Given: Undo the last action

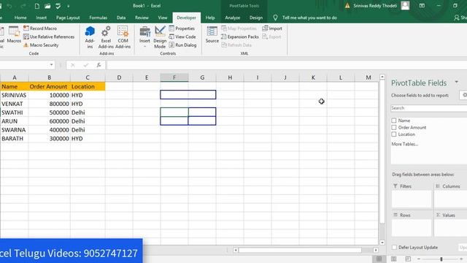Looking at the screenshot, I should pyautogui.click(x=9, y=6).
